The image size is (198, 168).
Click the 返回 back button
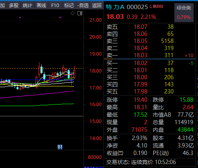coord(97,6)
